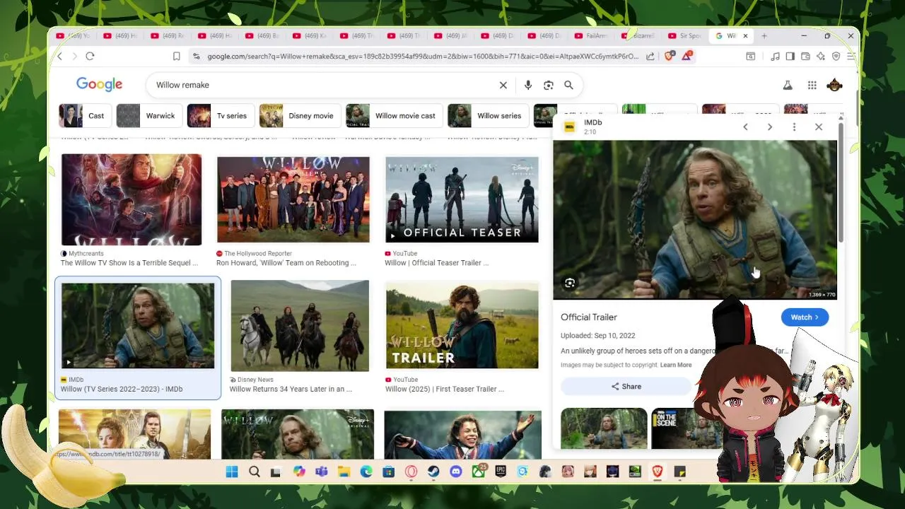The width and height of the screenshot is (905, 509).
Task: Close the IMDb image preview panel
Action: [x=819, y=127]
